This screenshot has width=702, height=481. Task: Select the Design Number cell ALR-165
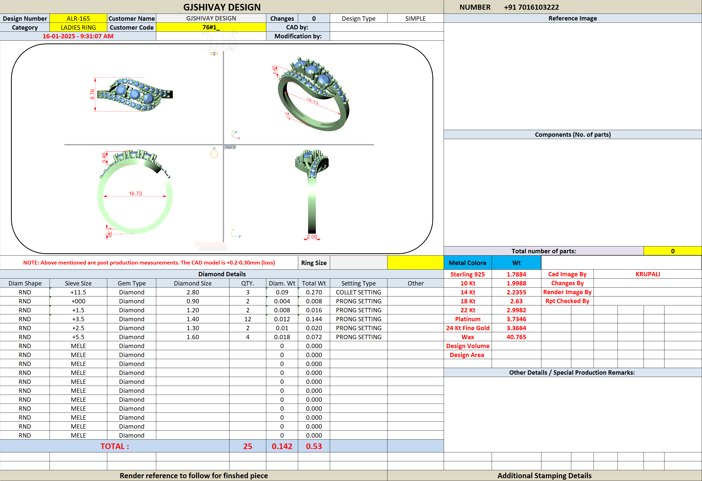(78, 18)
